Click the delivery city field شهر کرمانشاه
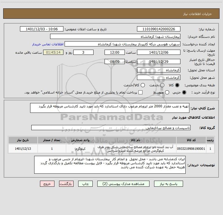The width and height of the screenshot is (223, 215). point(159,77)
